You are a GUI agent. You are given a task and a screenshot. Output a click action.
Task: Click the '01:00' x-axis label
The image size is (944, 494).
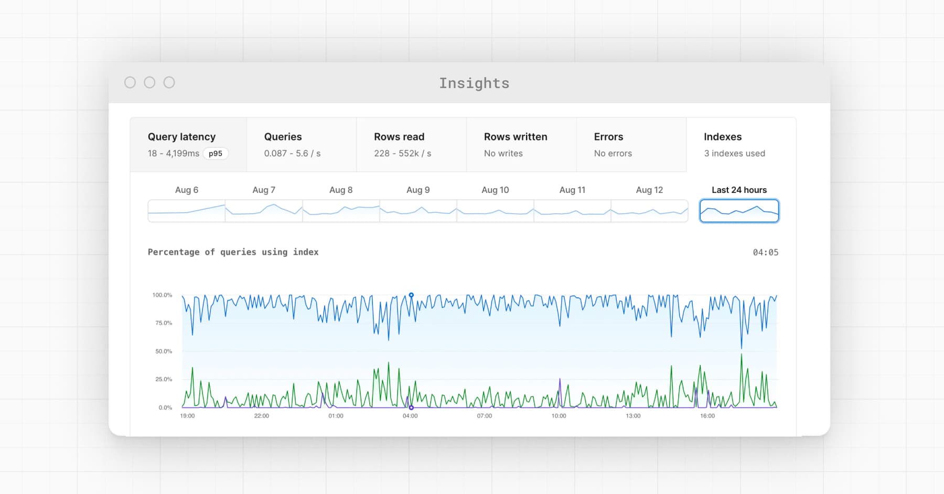coord(336,416)
